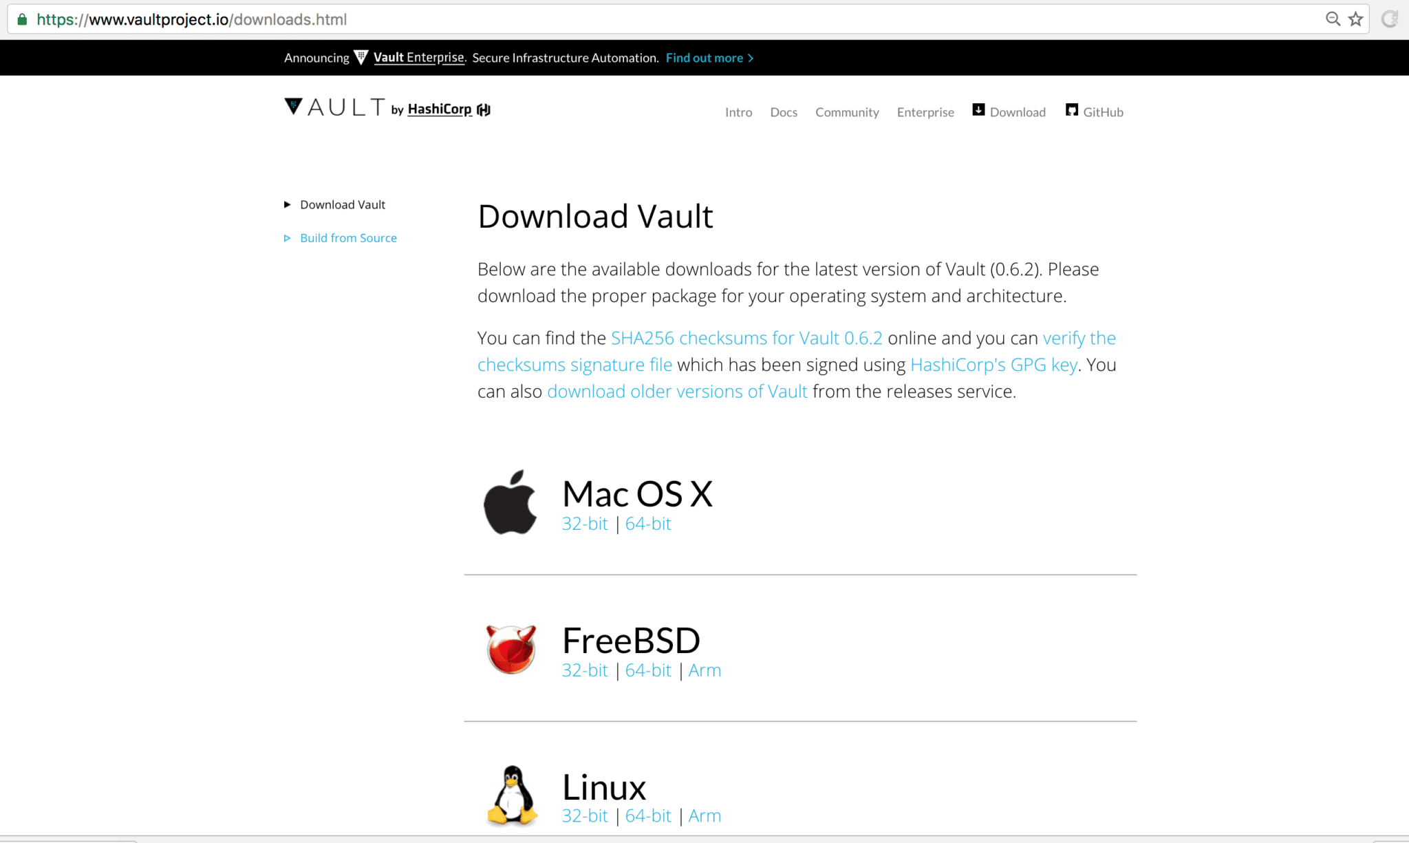Open HashiCorp's GPG key link

click(993, 365)
